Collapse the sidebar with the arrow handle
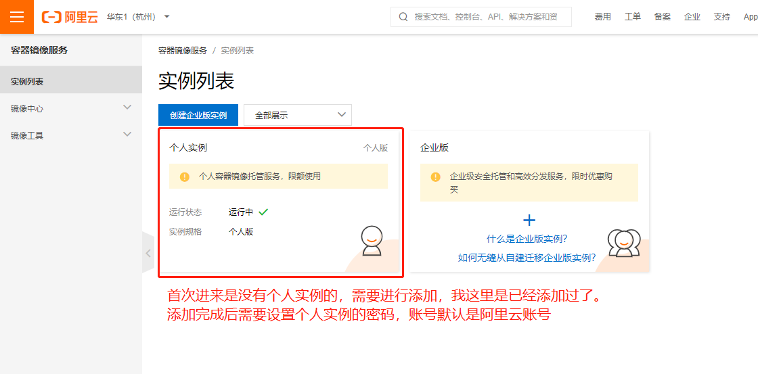This screenshot has height=374, width=758. [x=148, y=252]
